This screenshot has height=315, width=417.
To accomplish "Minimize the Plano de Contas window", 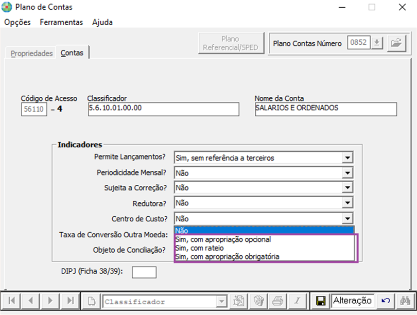I will [x=342, y=7].
